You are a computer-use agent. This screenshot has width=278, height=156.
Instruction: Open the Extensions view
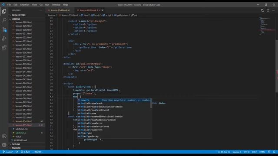click(x=4, y=47)
